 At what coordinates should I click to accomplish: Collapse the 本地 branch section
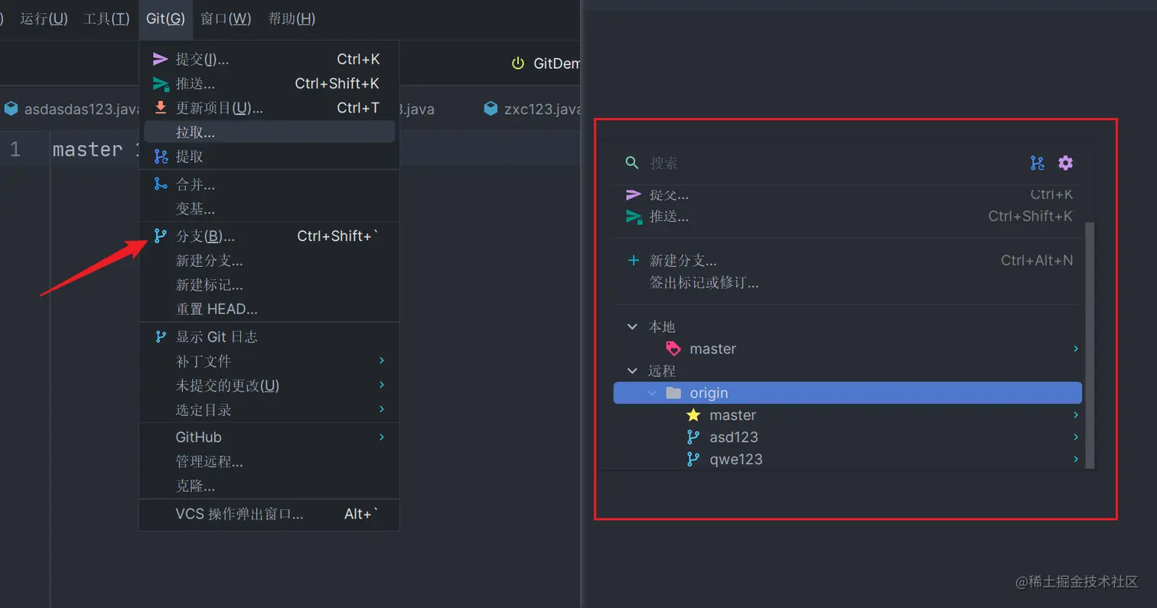tap(631, 327)
